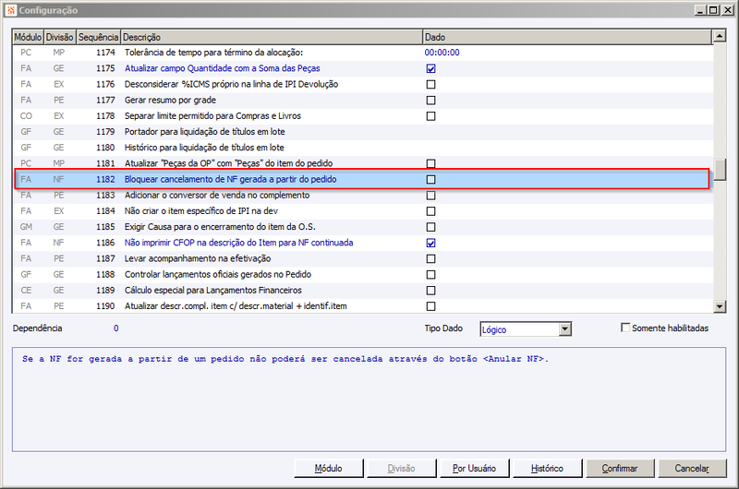Screen dimensions: 739x489
Task: Maximize the Configuração window
Action: (x=713, y=10)
